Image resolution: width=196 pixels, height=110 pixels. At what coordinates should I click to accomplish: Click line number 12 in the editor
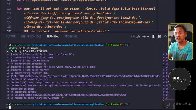(x=9, y=9)
